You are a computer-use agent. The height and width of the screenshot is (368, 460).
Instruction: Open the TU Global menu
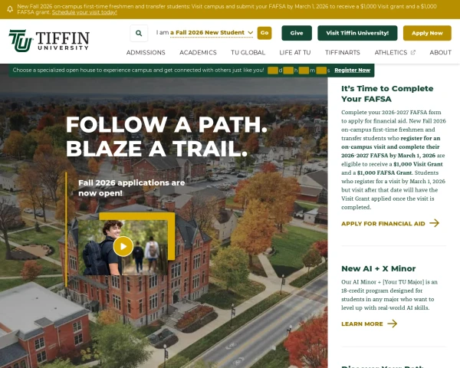(248, 53)
